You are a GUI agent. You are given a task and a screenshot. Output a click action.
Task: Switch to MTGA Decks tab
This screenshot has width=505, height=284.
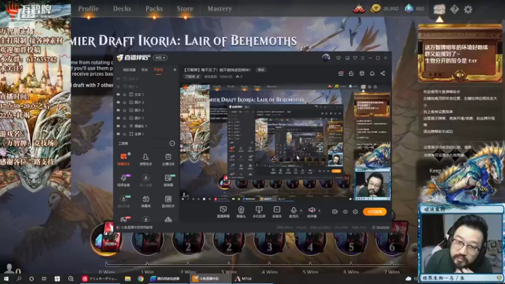[x=122, y=9]
